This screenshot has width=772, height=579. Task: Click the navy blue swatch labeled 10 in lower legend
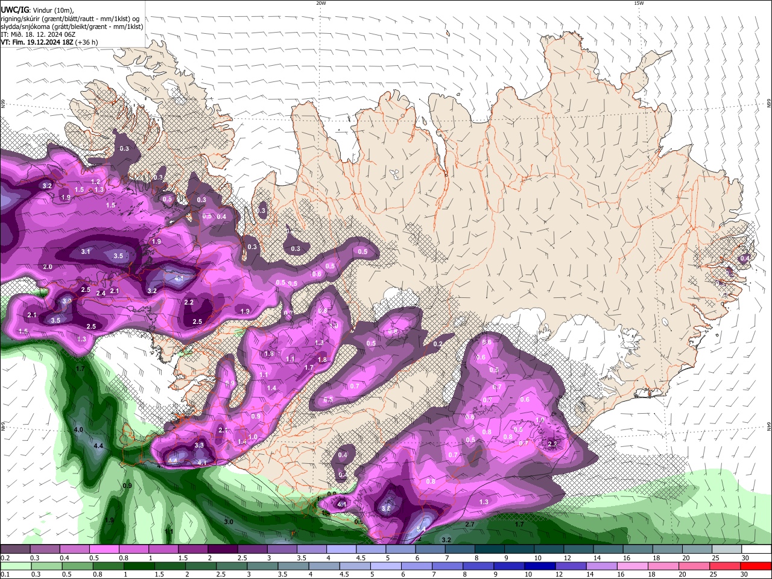[x=540, y=566]
